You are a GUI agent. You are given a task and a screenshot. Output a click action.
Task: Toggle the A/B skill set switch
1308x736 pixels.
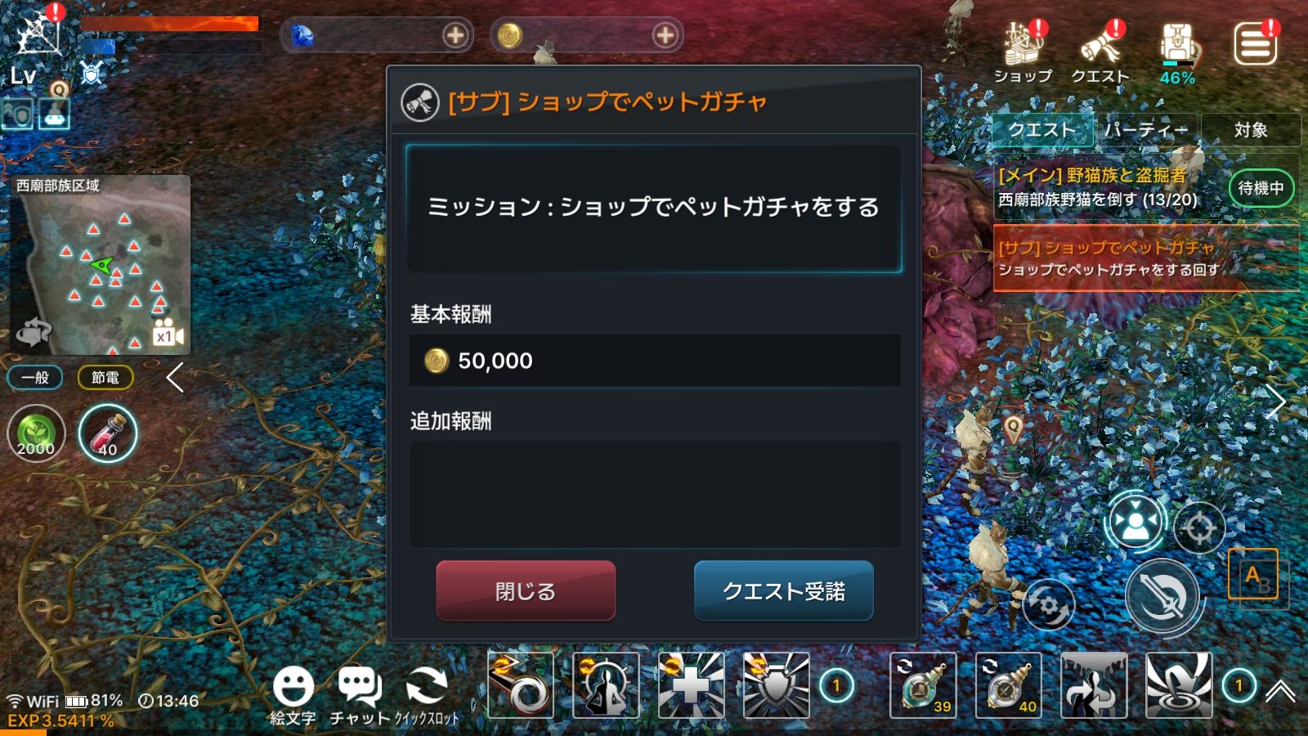tap(1253, 575)
